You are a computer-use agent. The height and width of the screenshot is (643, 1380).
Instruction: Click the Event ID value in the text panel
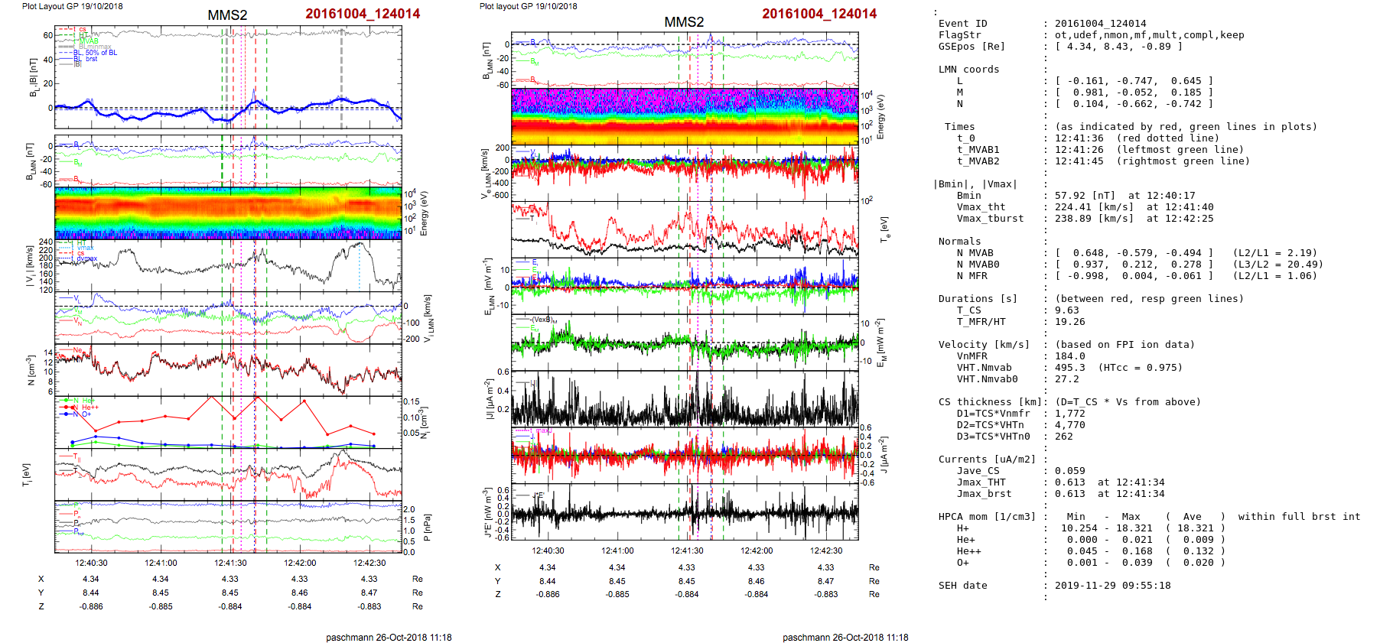pyautogui.click(x=1089, y=24)
